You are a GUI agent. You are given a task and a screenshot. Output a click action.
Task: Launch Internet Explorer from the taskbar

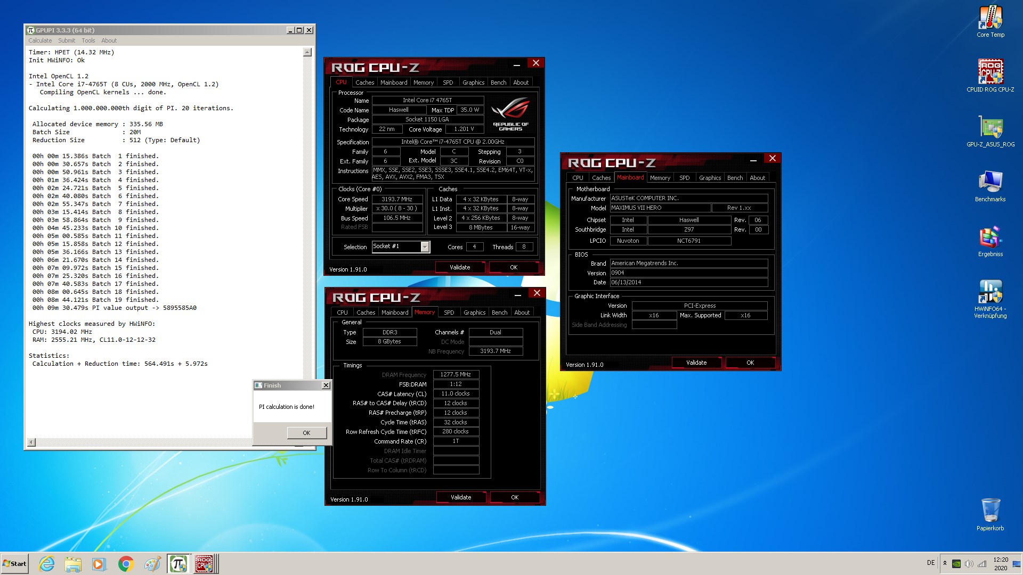[47, 564]
